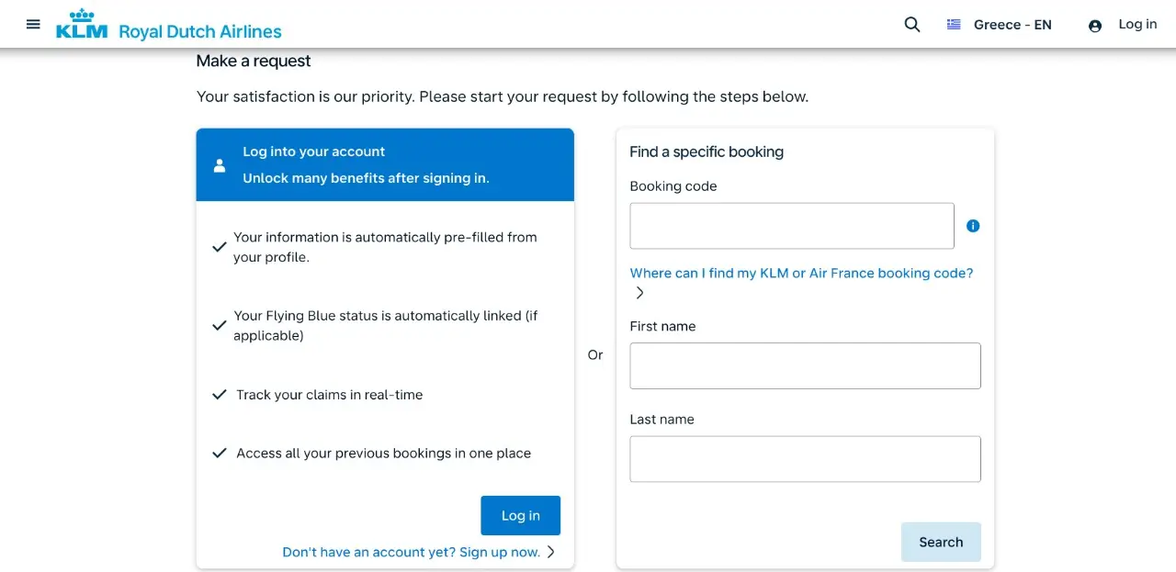The width and height of the screenshot is (1176, 572).
Task: Click the blue Log in button
Action: [521, 516]
